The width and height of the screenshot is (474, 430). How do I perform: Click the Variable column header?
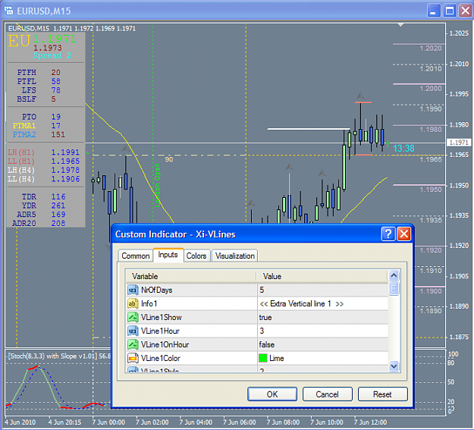[191, 276]
